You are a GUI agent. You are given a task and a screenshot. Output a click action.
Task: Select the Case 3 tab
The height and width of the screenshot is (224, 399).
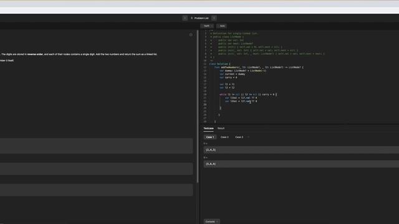239,137
